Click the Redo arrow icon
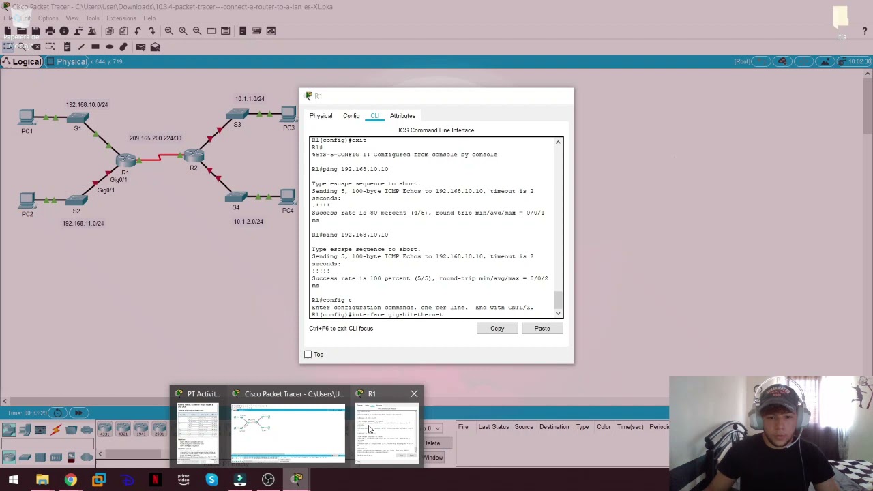The image size is (873, 491). 151,31
